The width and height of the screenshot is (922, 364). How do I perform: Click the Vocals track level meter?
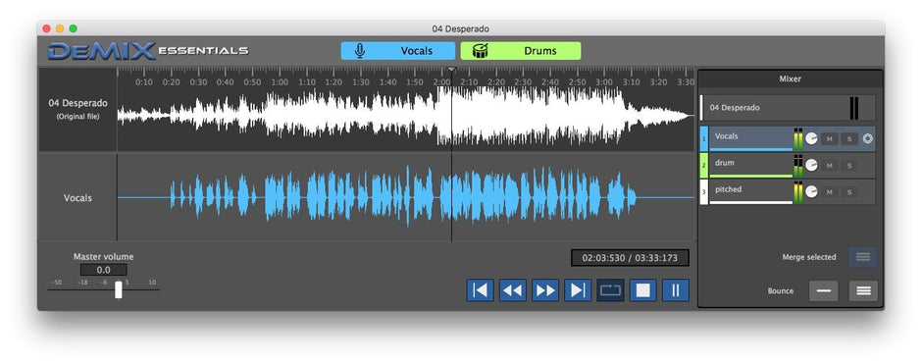[798, 138]
